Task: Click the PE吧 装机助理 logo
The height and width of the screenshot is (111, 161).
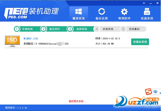Action: click(31, 13)
